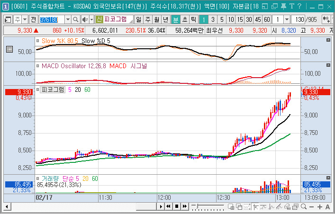Click the overlapping windows icon
Image resolution: width=335 pixels, height=214 pixels.
click(239, 207)
